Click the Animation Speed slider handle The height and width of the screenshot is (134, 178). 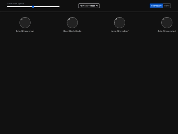33,7
